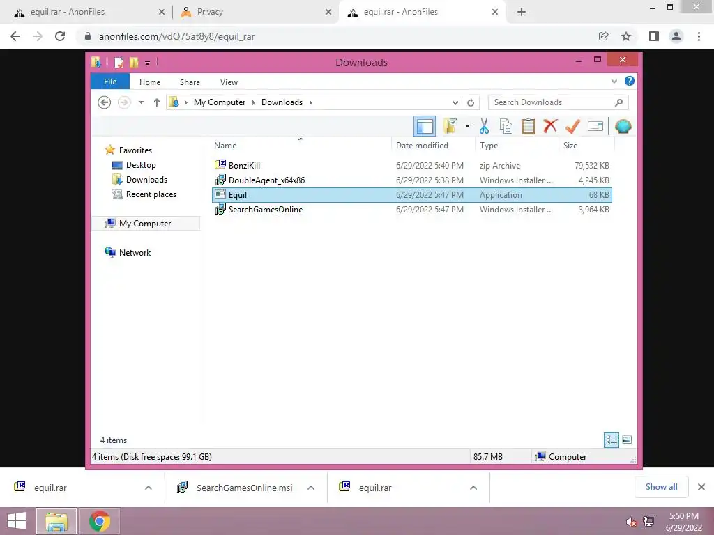Click Show all downloads button
This screenshot has height=535, width=714.
[661, 487]
